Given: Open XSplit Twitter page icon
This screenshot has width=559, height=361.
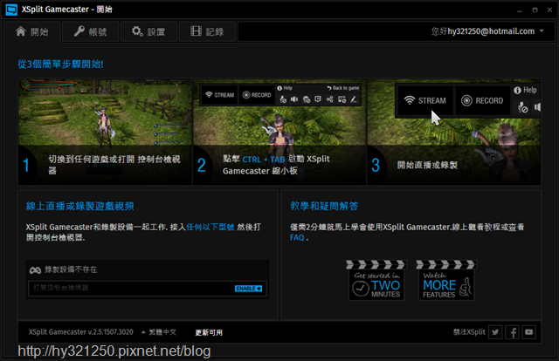Looking at the screenshot, I should point(495,332).
